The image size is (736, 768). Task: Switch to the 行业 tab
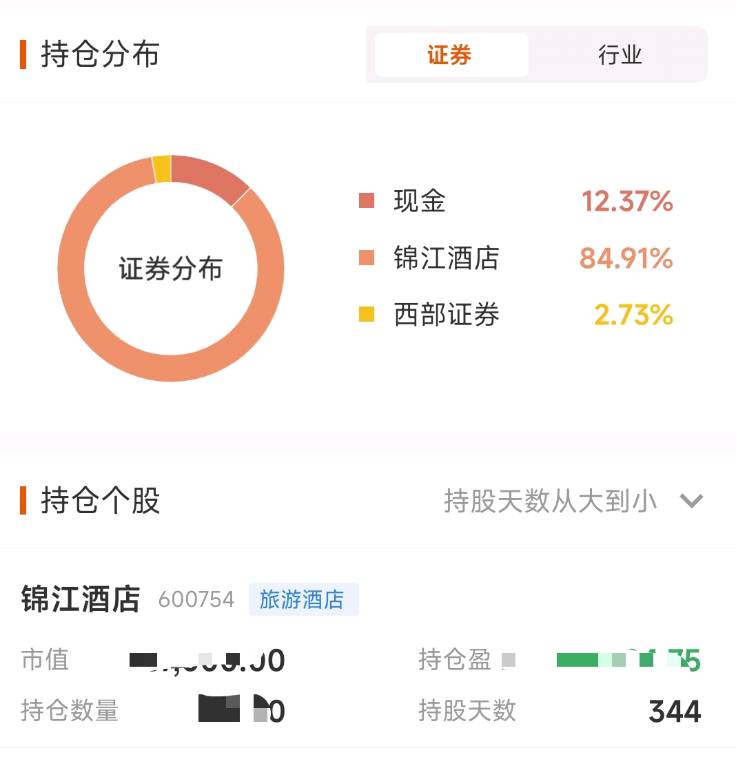[x=620, y=55]
